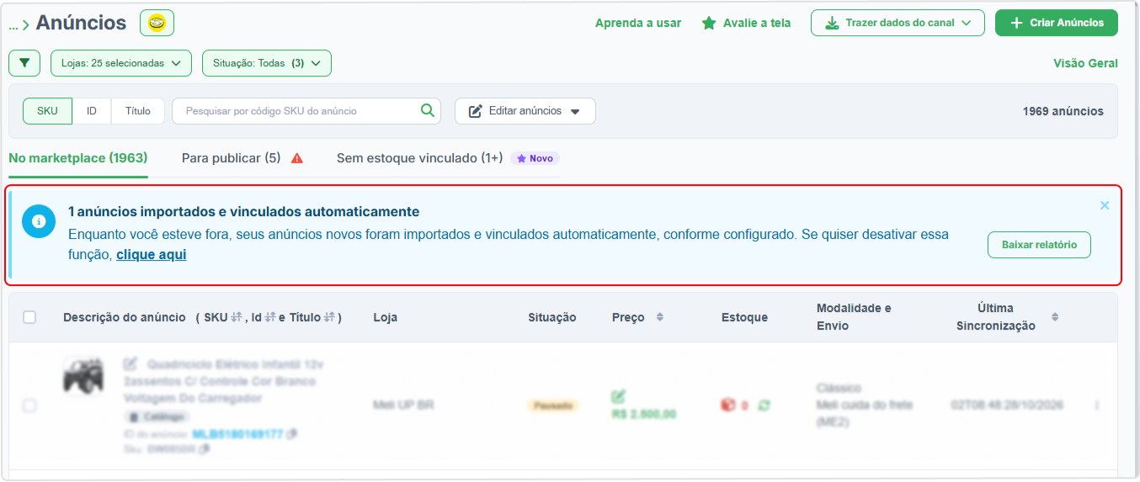The image size is (1140, 482).
Task: Click the Anúncios page heading
Action: click(x=82, y=23)
